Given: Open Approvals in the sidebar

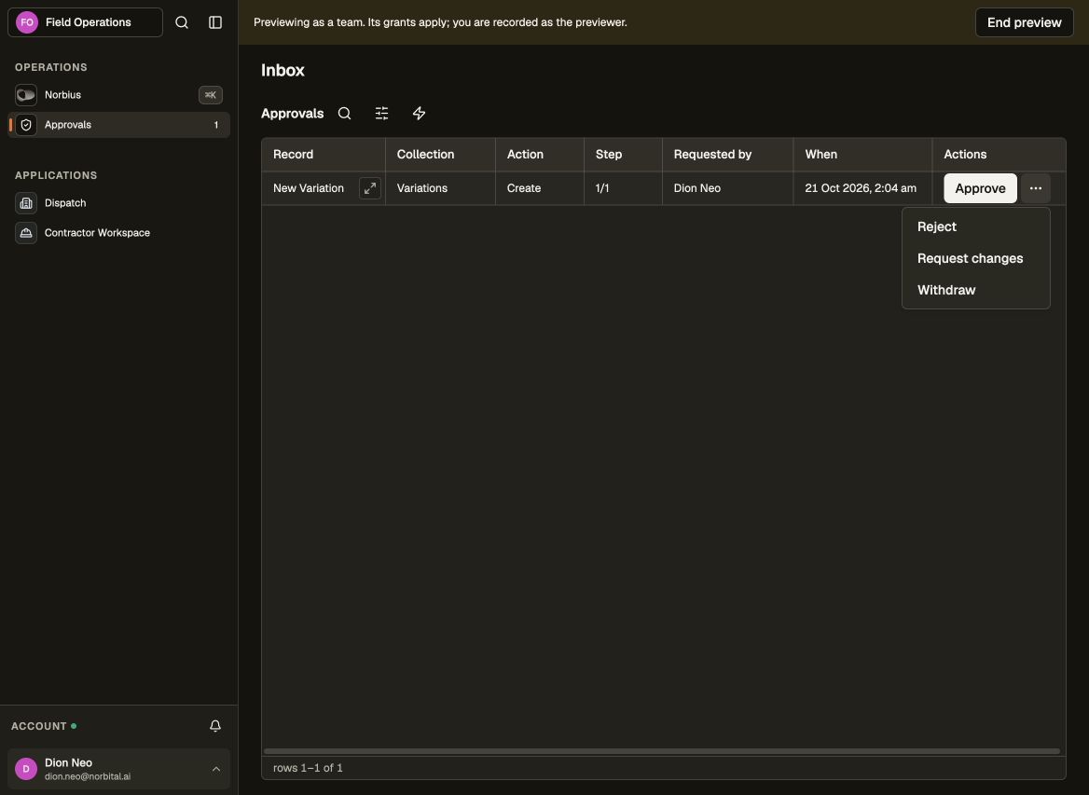Looking at the screenshot, I should coord(118,125).
